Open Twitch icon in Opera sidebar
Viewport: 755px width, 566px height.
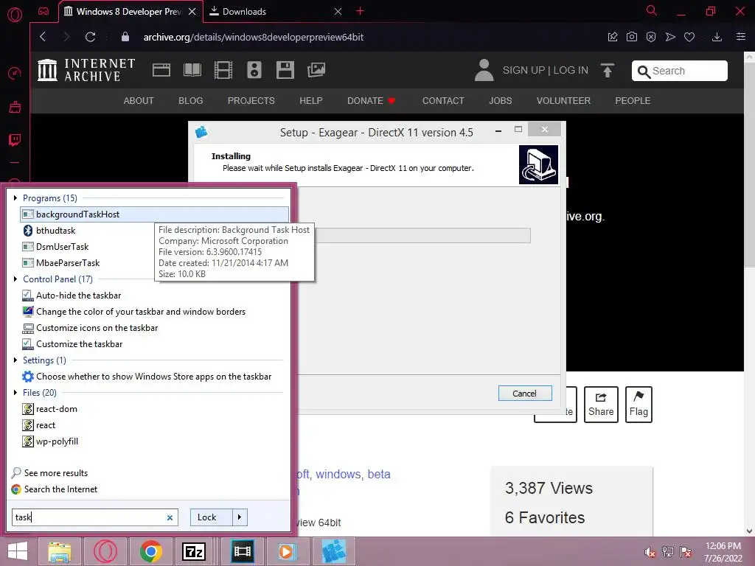click(15, 140)
